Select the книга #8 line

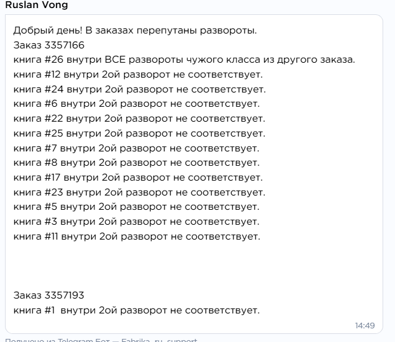coord(137,163)
